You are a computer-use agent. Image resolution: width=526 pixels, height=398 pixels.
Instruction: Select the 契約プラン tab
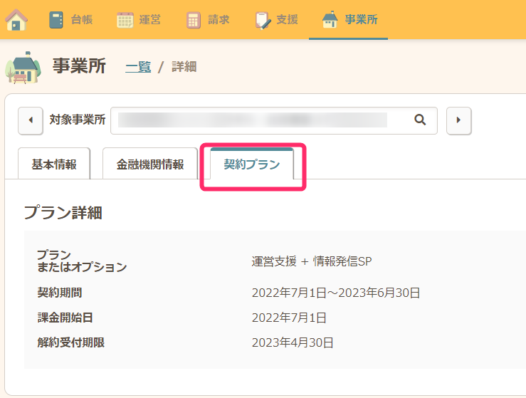252,164
